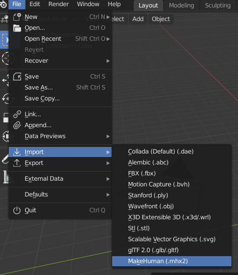Image resolution: width=238 pixels, height=275 pixels.
Task: Expand the External Data submenu arrow
Action: pyautogui.click(x=108, y=179)
